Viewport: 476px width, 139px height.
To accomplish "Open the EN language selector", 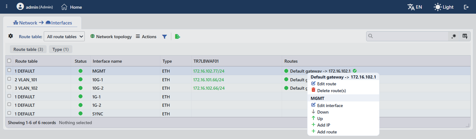I will coord(415,7).
